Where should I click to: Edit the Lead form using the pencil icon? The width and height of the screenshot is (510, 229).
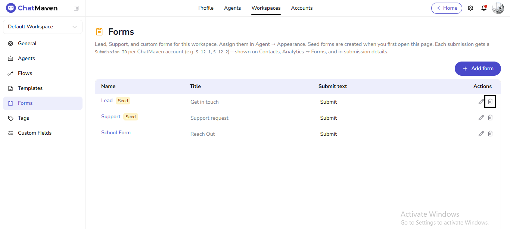click(481, 101)
